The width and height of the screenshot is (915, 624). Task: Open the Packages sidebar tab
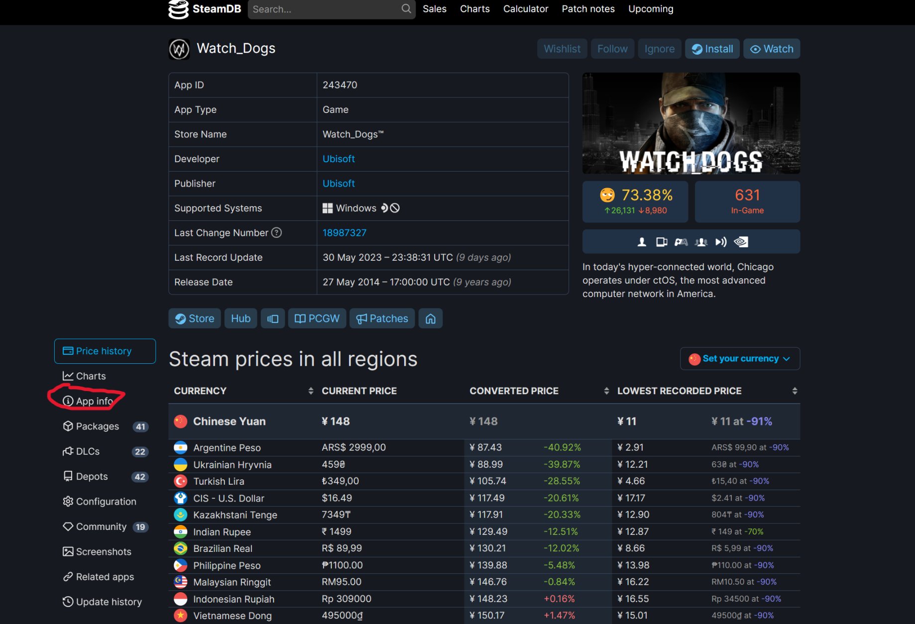(x=105, y=426)
